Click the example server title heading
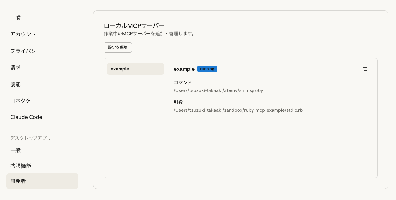Image resolution: width=396 pixels, height=200 pixels. [184, 69]
